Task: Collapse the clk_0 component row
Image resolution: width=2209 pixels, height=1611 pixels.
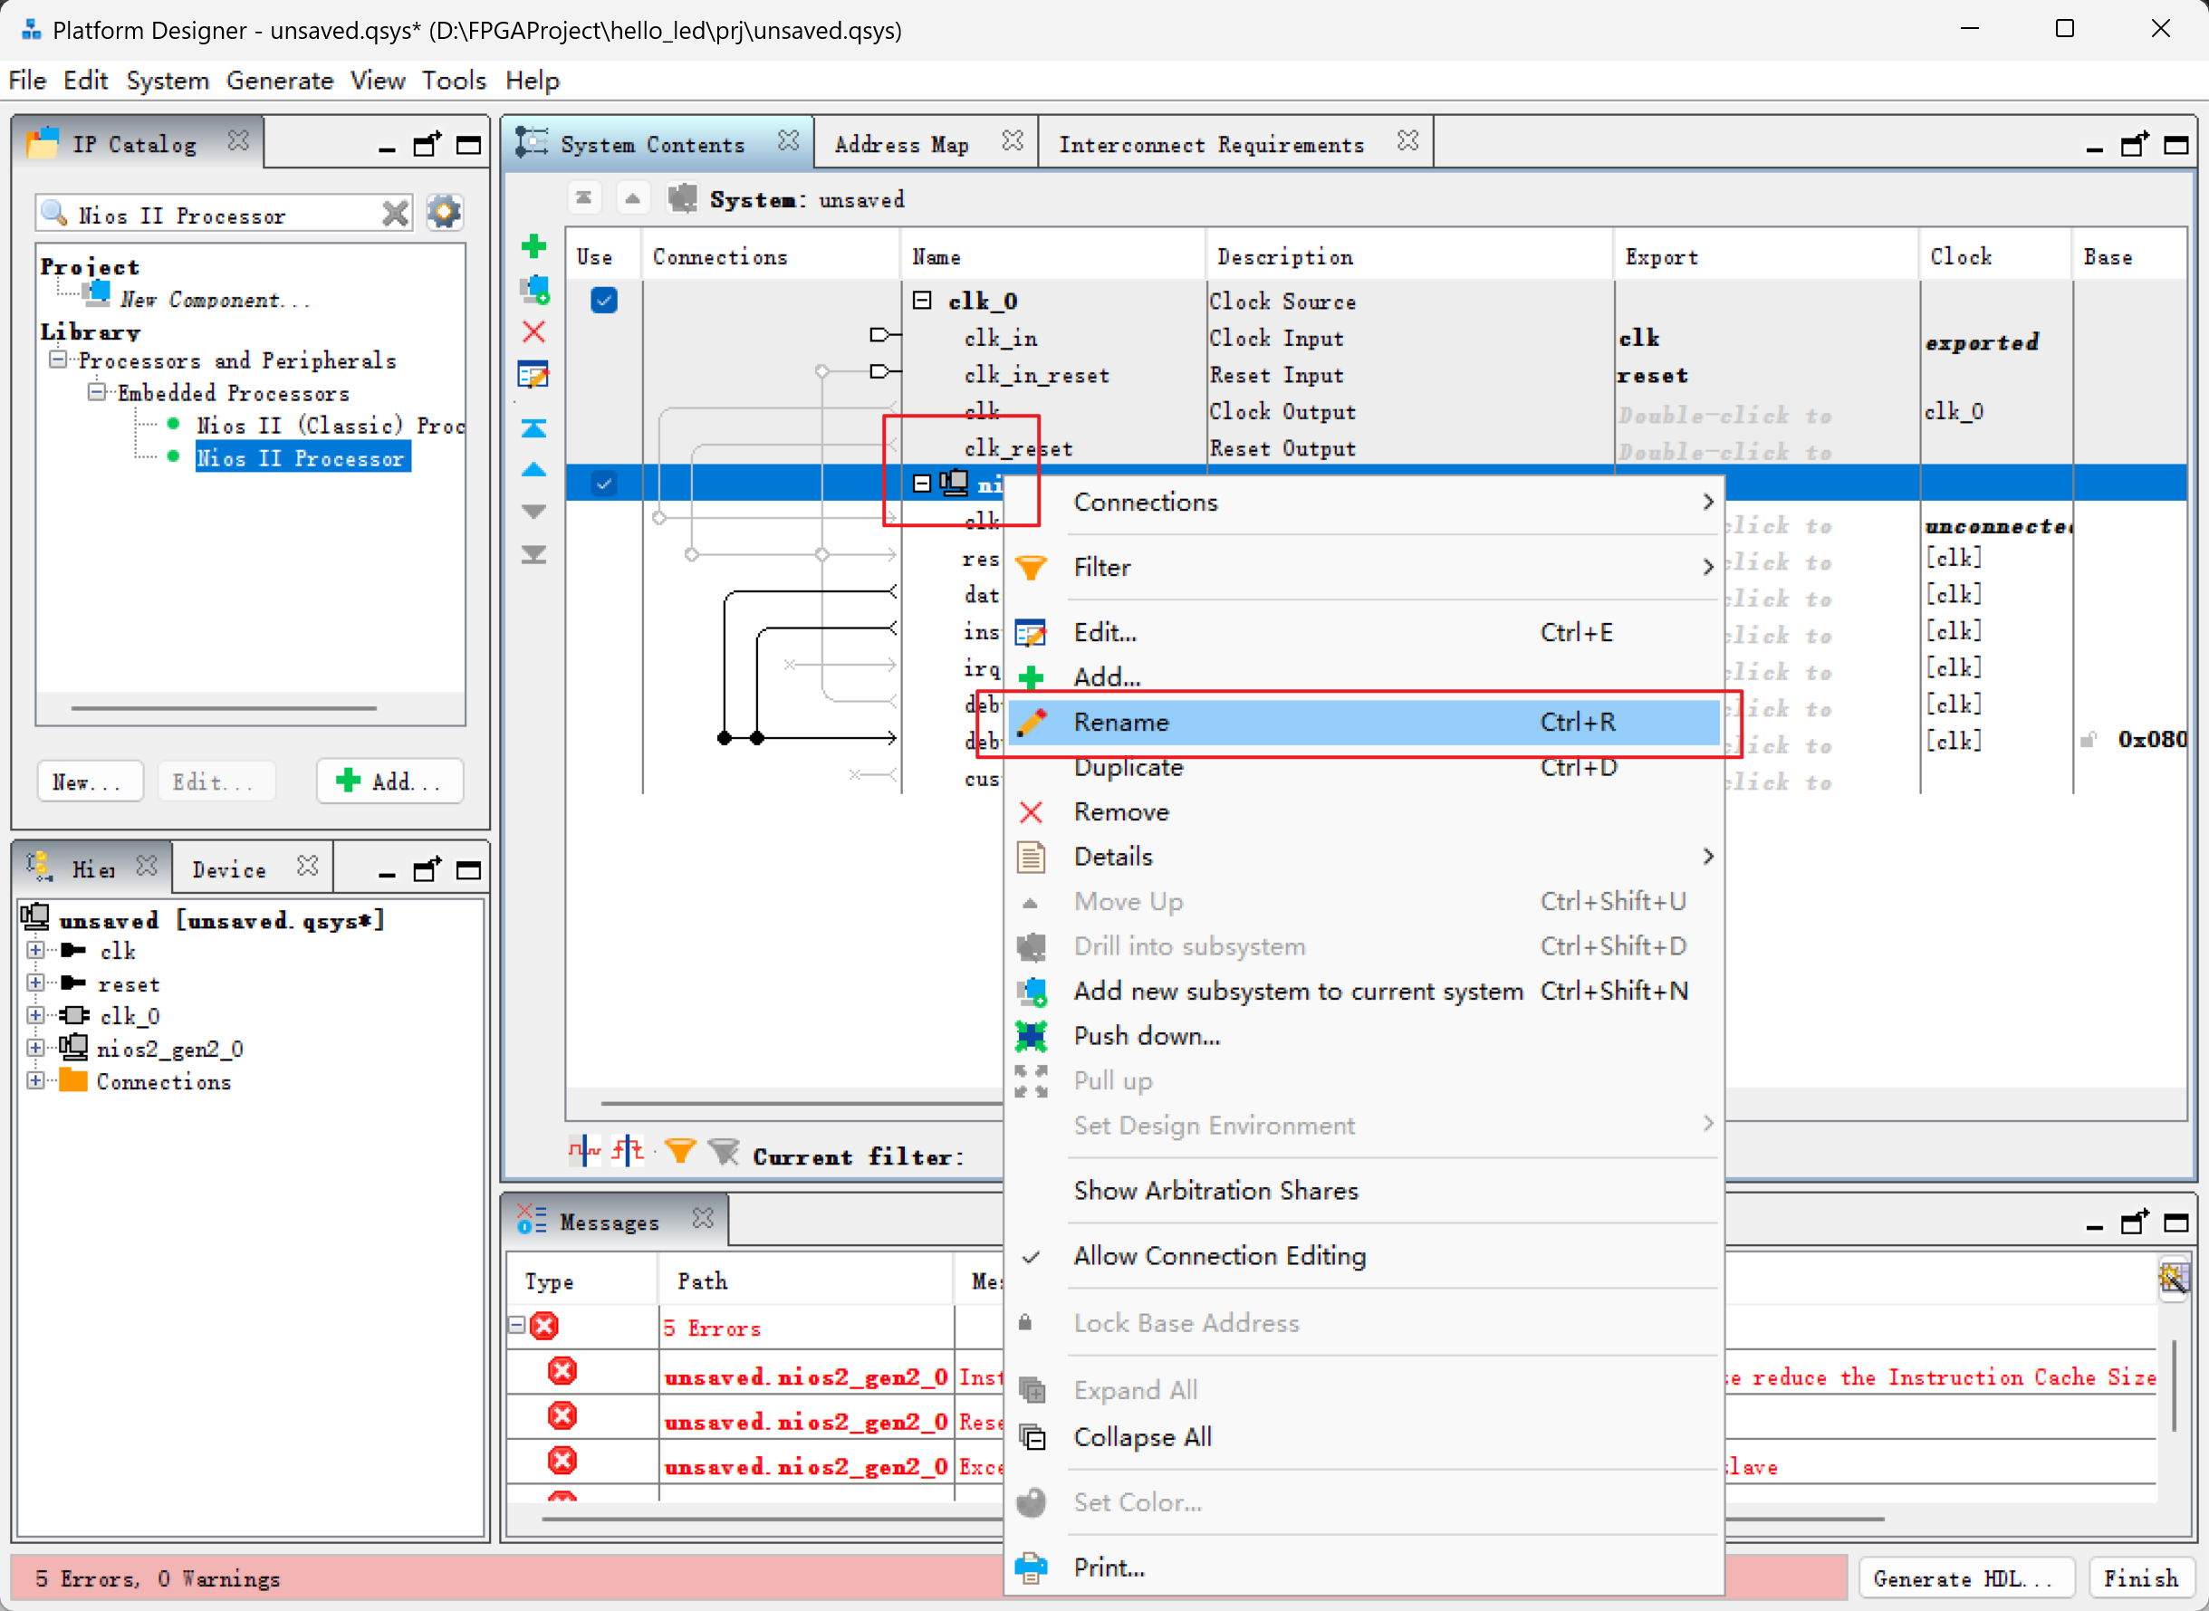Action: coord(923,301)
